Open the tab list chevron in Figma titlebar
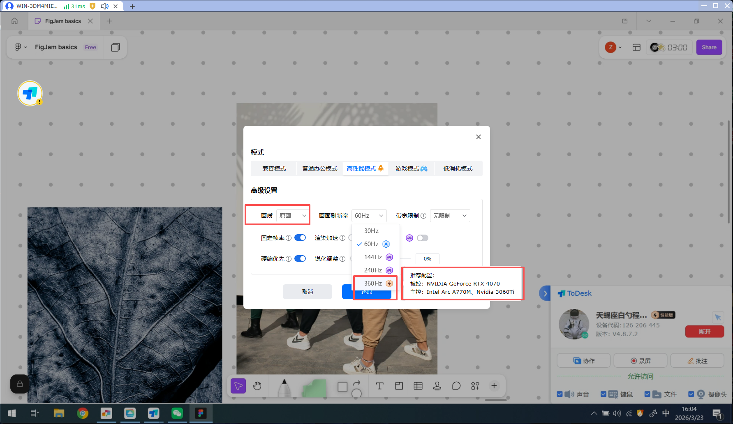 point(649,21)
